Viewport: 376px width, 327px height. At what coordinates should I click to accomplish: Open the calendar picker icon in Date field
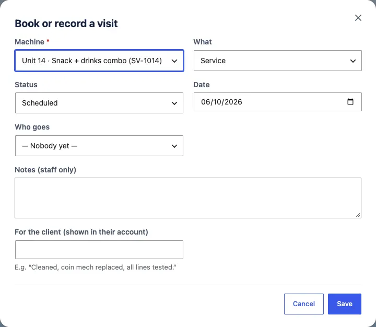[350, 102]
